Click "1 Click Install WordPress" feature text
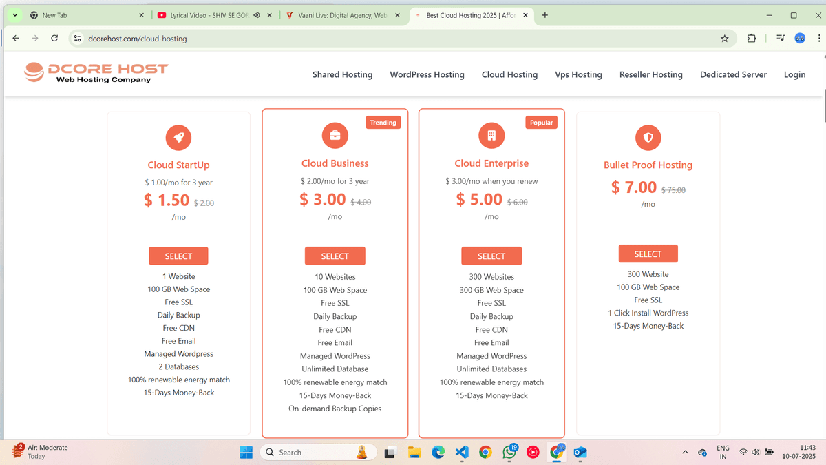 click(x=648, y=313)
